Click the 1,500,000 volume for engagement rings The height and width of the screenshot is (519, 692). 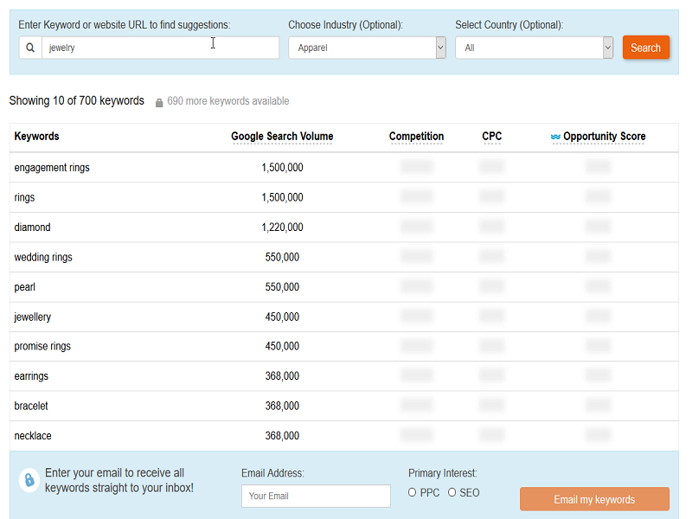pyautogui.click(x=283, y=168)
